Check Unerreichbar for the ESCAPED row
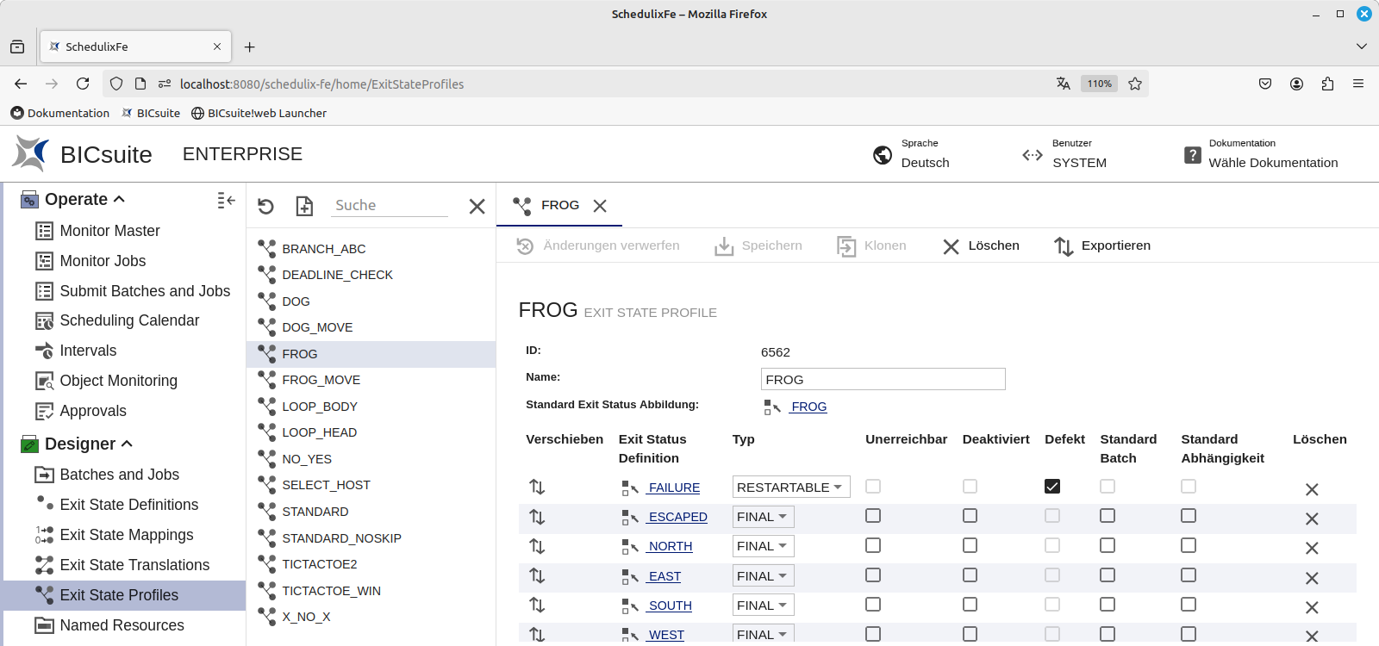Screen dimensions: 1379x646 pos(873,516)
